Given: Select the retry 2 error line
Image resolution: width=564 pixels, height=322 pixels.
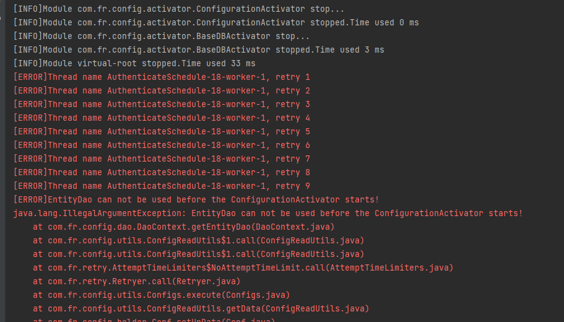Looking at the screenshot, I should tap(162, 91).
